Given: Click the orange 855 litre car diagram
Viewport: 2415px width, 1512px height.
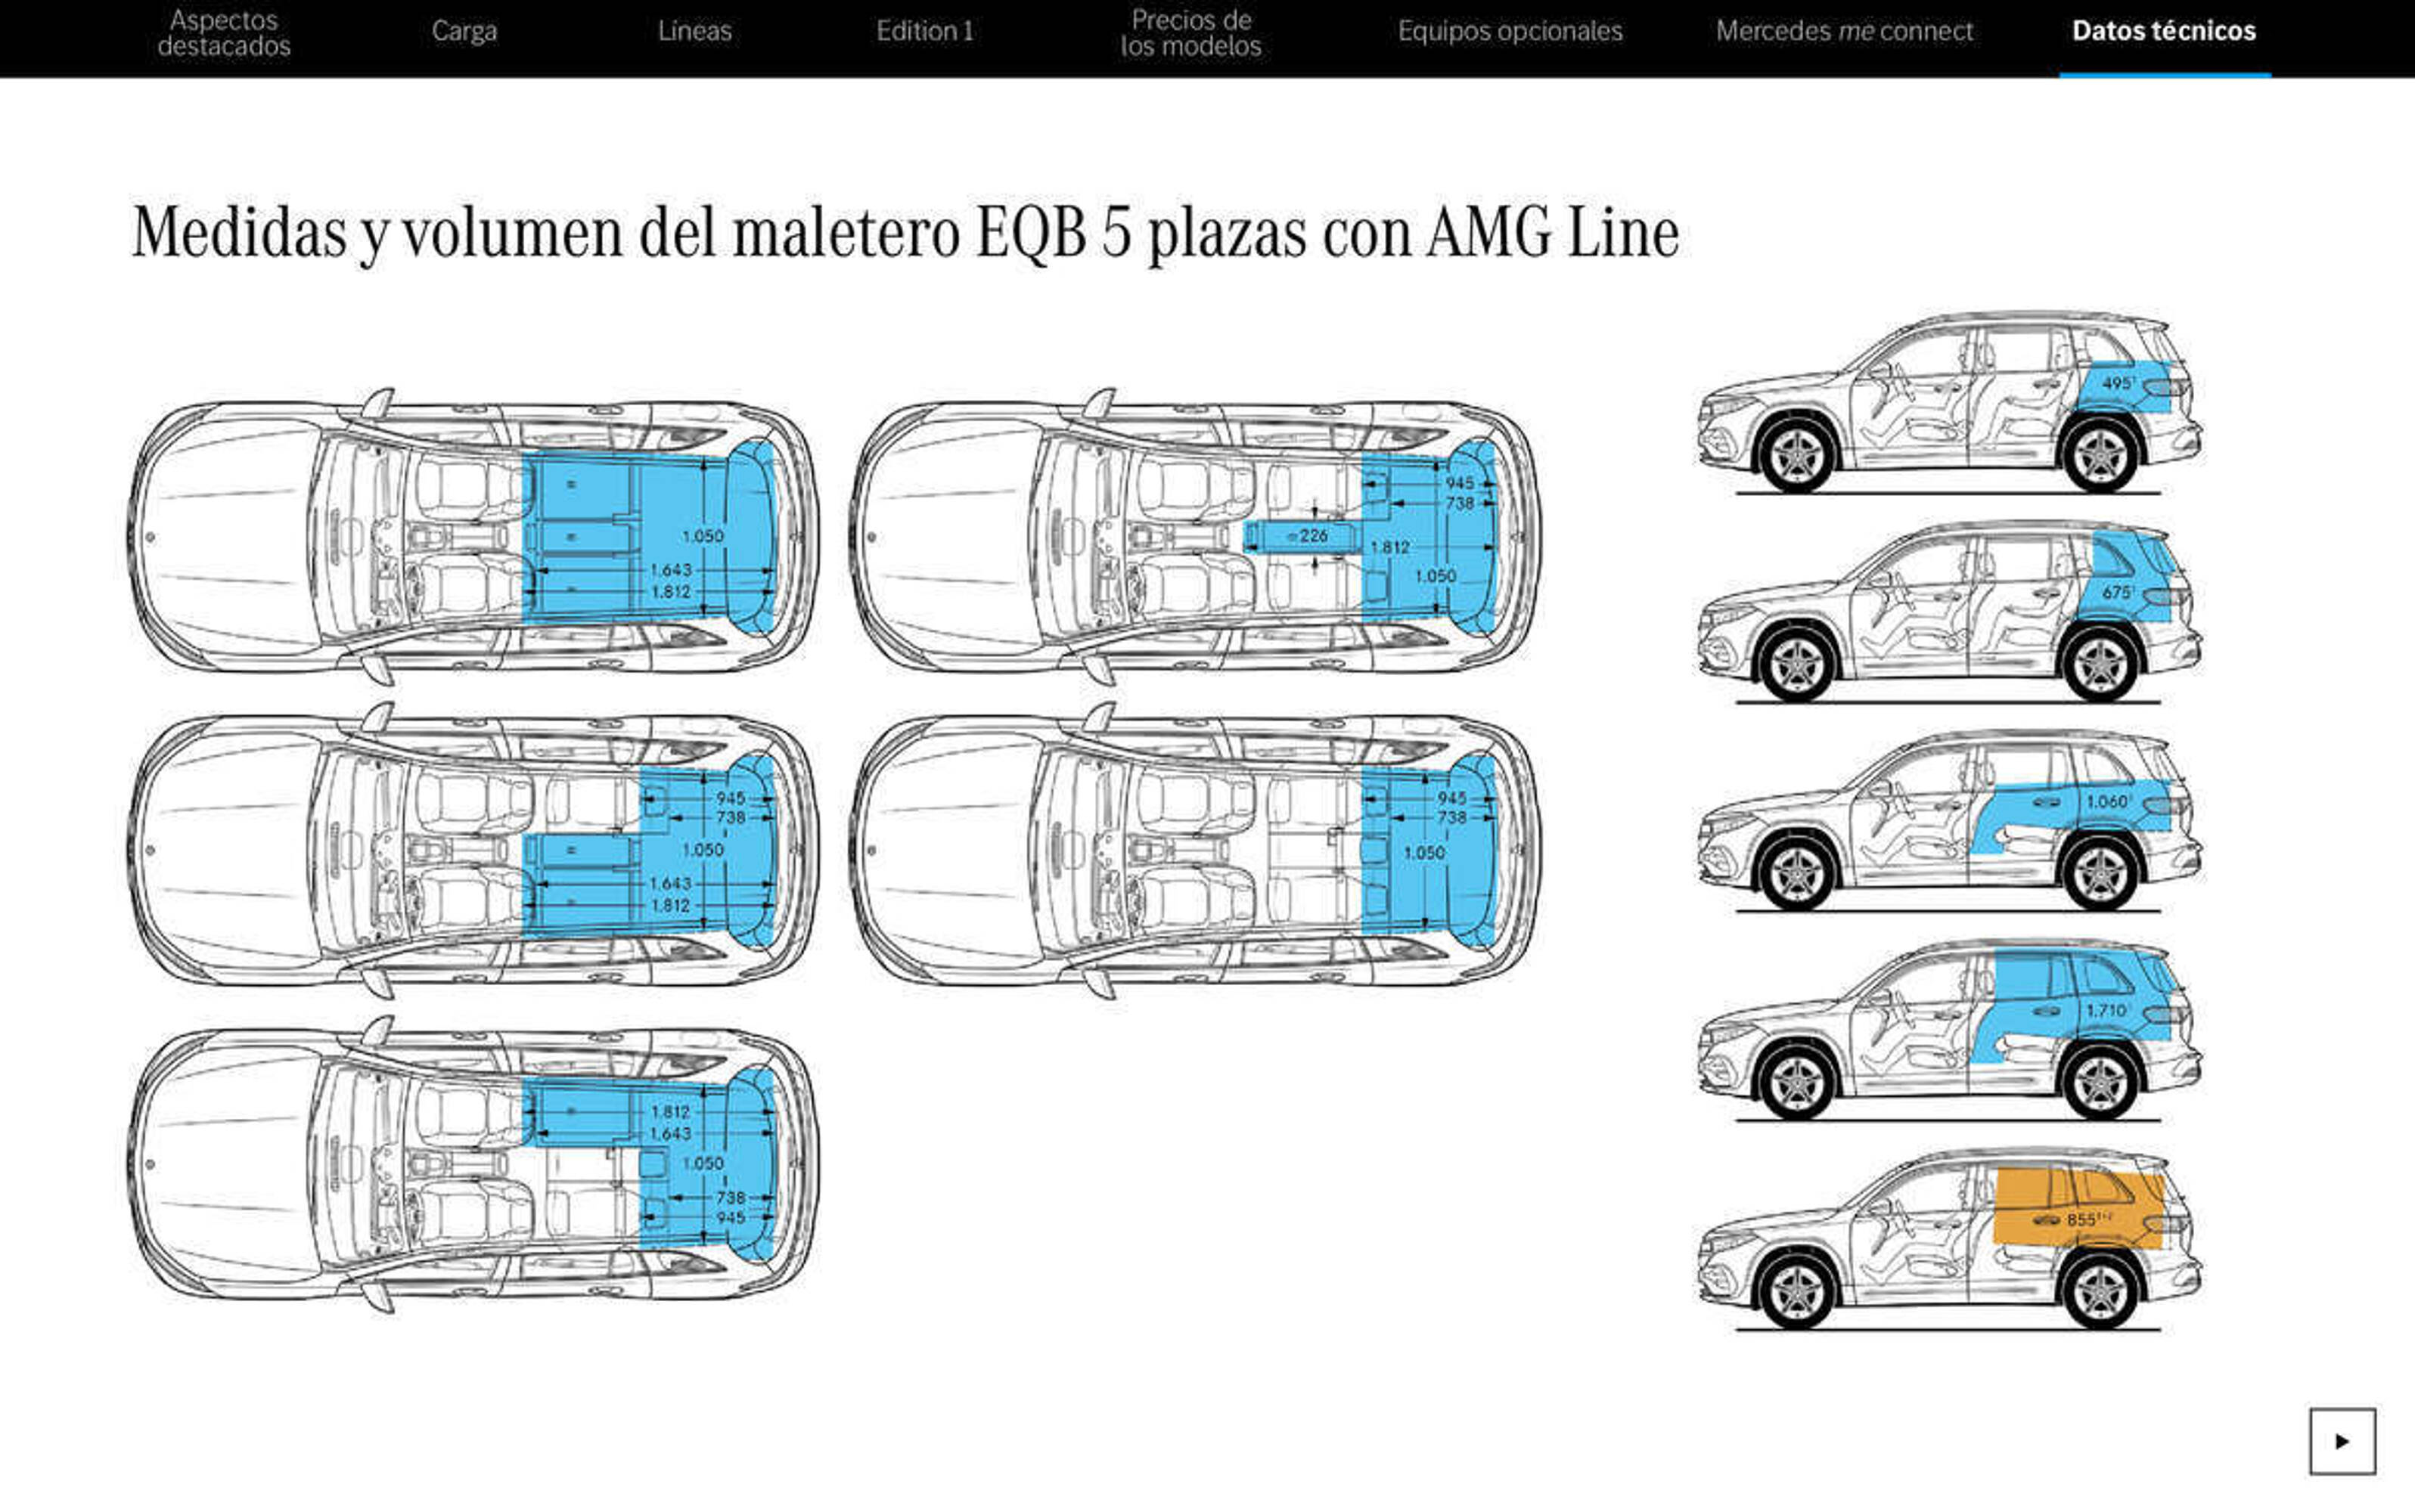Looking at the screenshot, I should [1949, 1238].
